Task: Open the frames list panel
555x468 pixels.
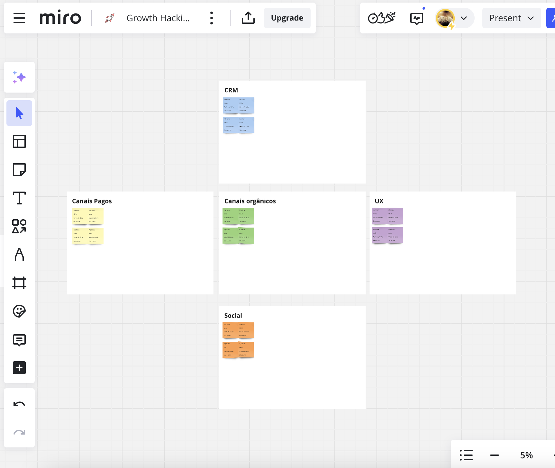Action: [466, 455]
